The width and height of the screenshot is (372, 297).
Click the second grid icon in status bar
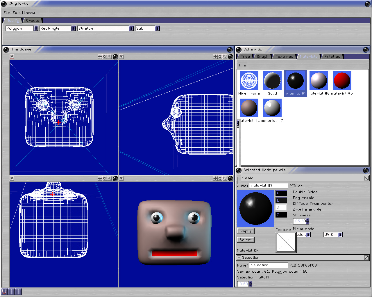18,291
